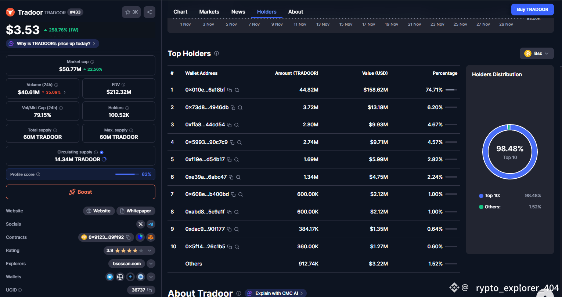562x297 pixels.
Task: Click the Boost button
Action: tap(80, 192)
